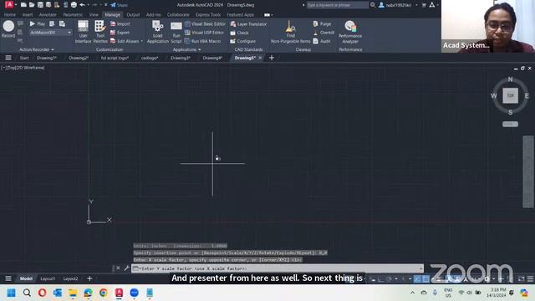Click the Plot printer icon in quick access
This screenshot has width=535, height=301.
click(74, 5)
